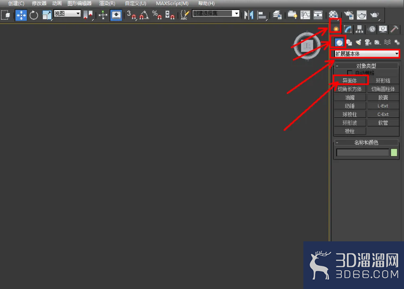The width and height of the screenshot is (404, 289).
Task: Open the Material Editor
Action: (334, 15)
